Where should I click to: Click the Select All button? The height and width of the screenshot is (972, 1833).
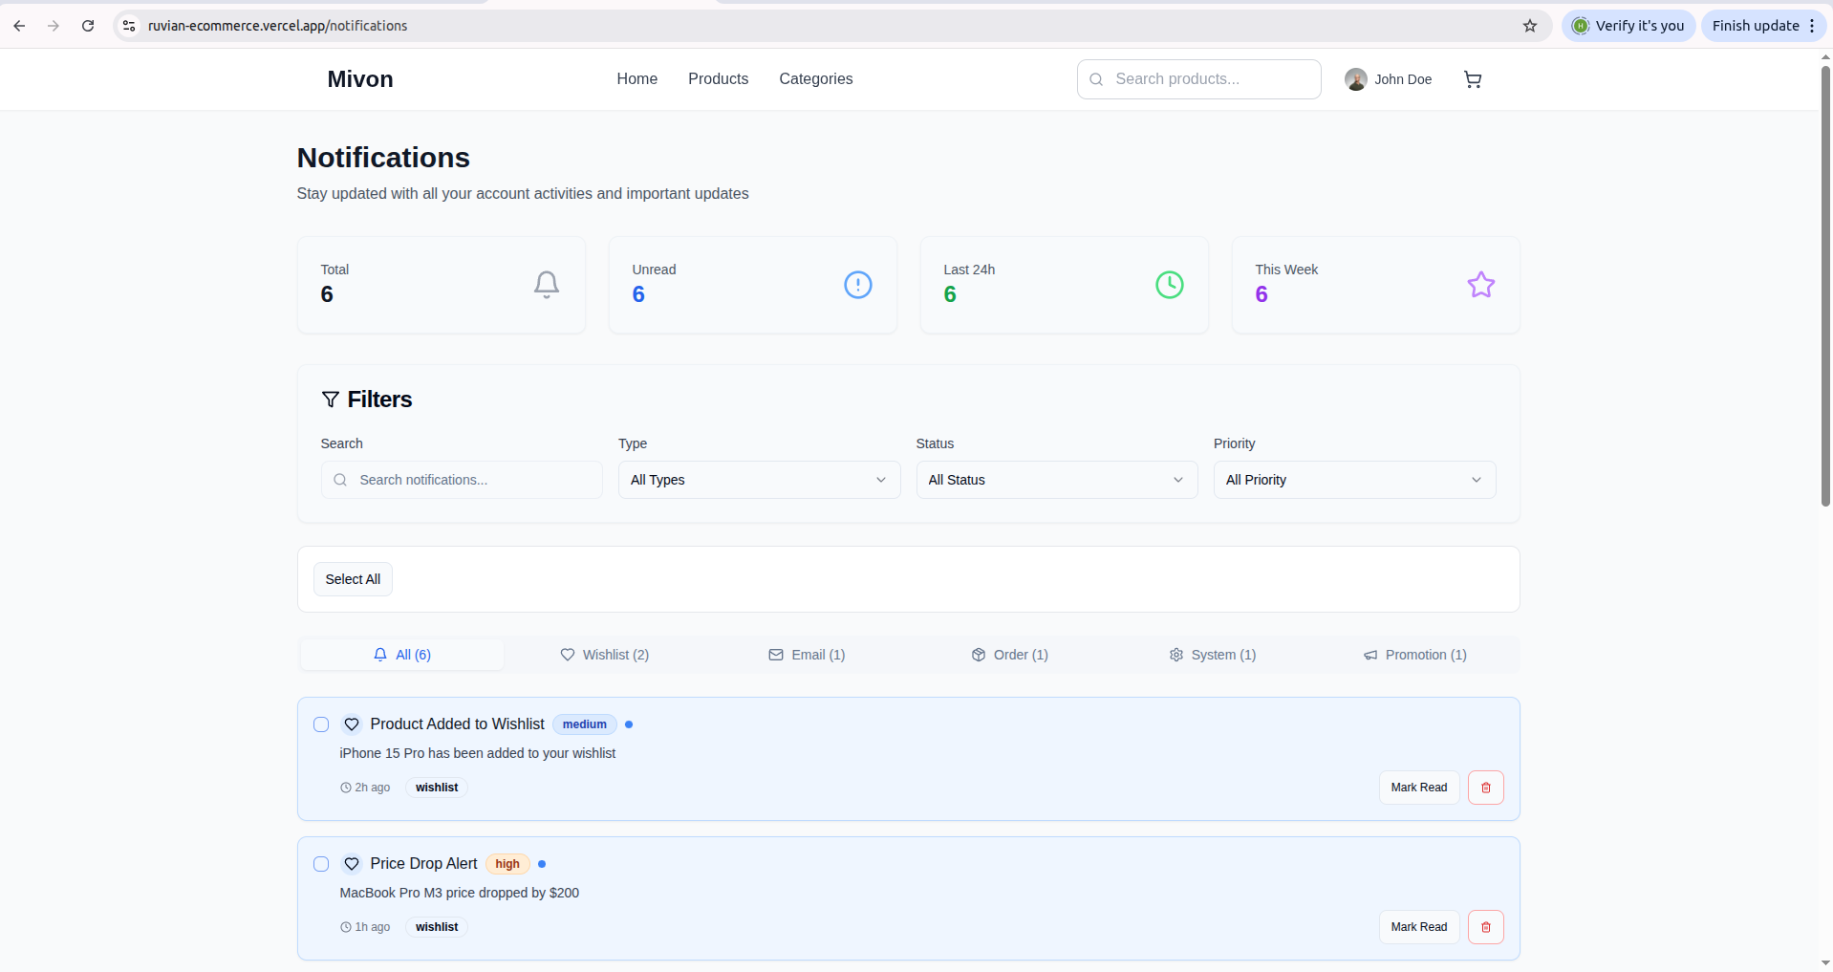pyautogui.click(x=353, y=579)
